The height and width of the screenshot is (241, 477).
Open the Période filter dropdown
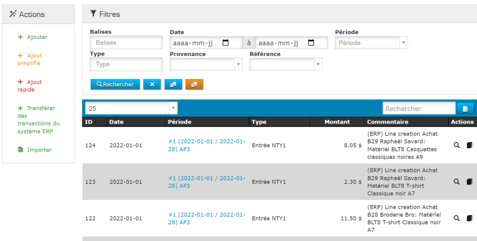point(371,43)
